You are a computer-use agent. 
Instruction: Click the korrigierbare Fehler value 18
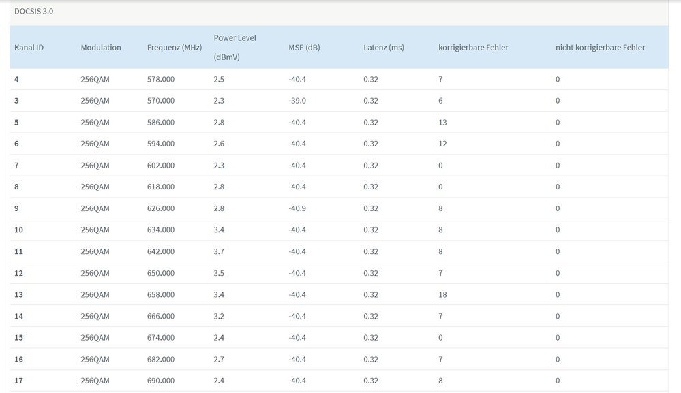coord(443,295)
